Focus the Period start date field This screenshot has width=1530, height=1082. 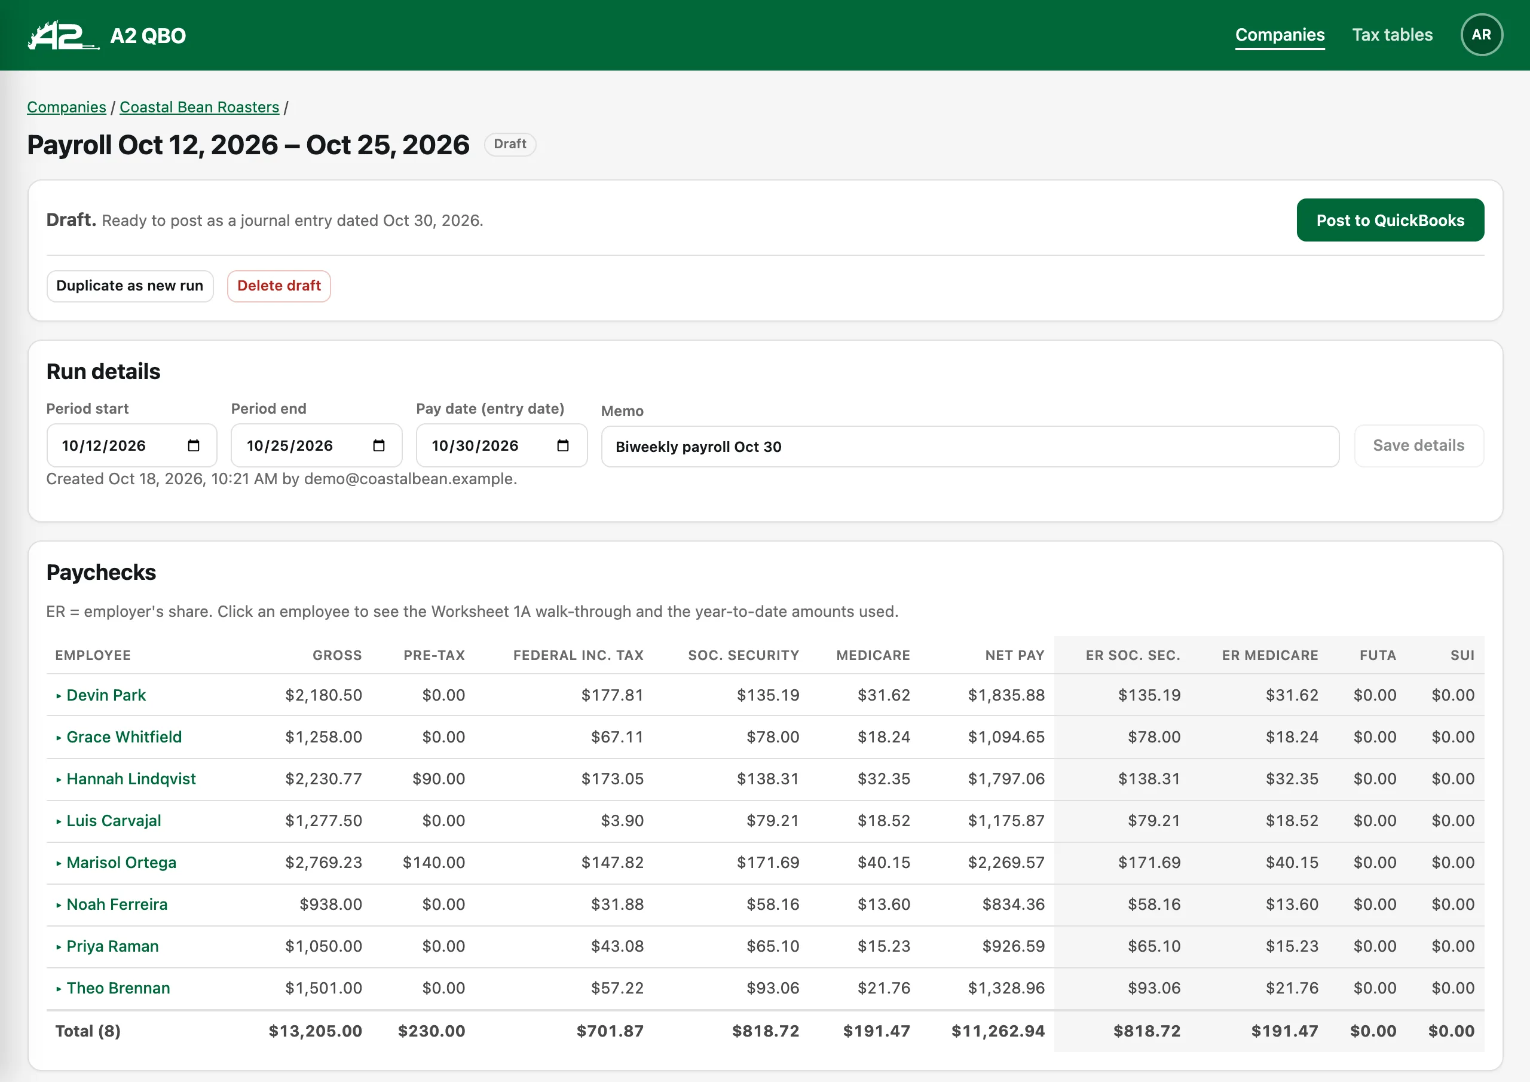click(x=131, y=445)
